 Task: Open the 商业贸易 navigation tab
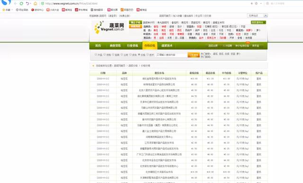pyautogui.click(x=115, y=46)
